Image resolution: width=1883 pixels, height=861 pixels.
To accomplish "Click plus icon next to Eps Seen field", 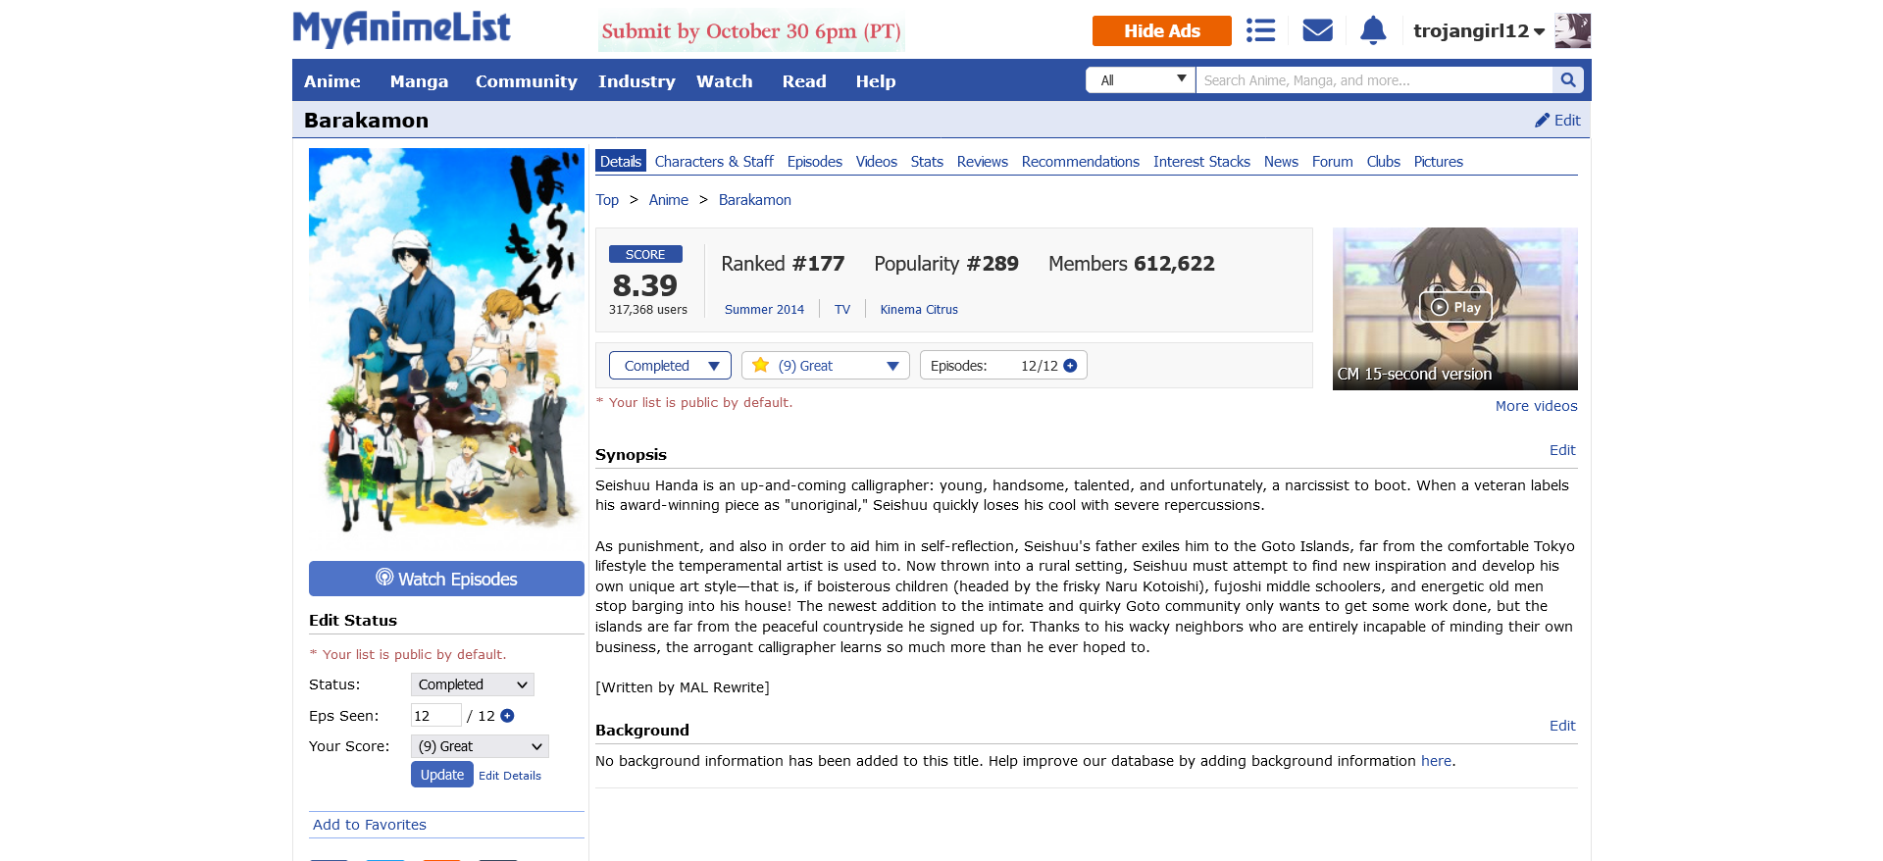I will click(507, 716).
